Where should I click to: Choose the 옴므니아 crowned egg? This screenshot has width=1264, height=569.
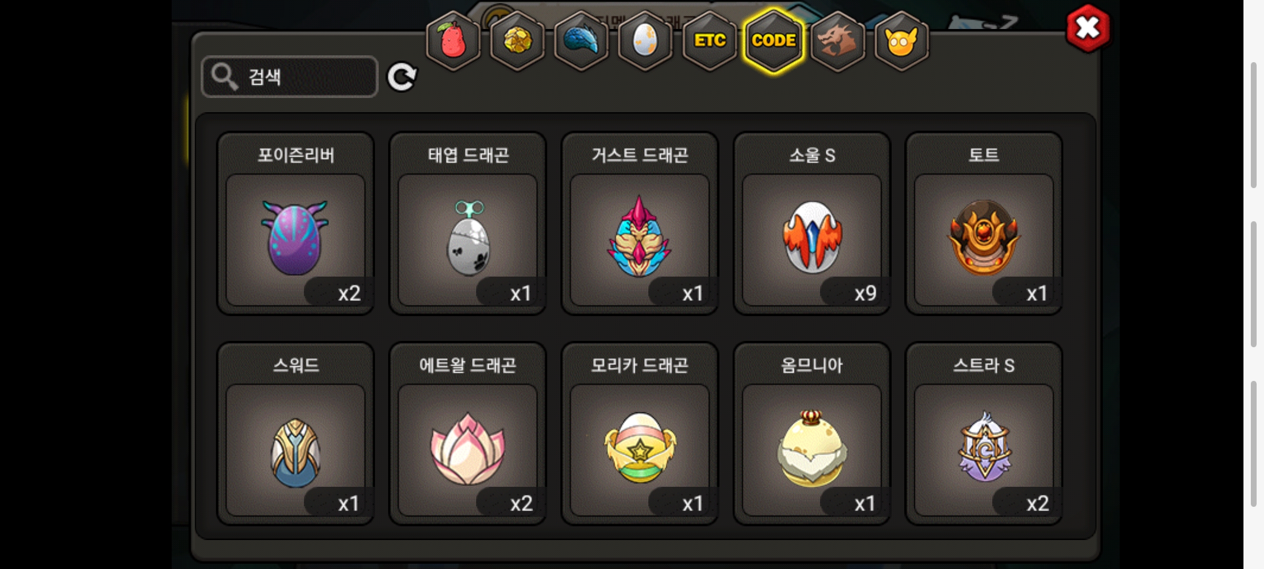[812, 434]
